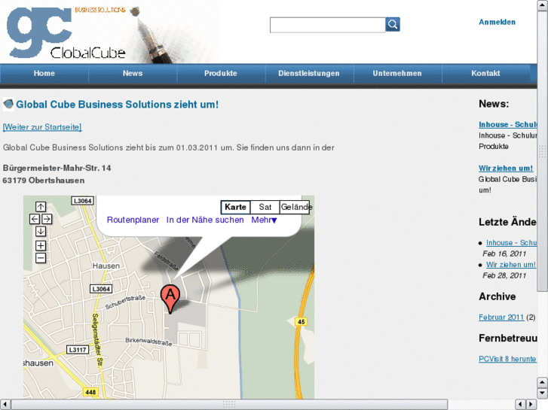Switch map to Gelände view
Viewport: 548px width, 410px height.
point(295,208)
